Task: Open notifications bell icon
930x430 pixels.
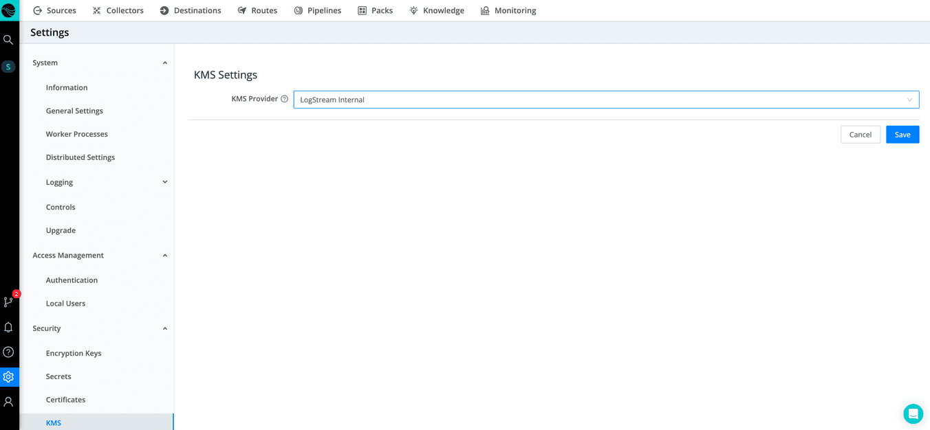Action: click(8, 328)
